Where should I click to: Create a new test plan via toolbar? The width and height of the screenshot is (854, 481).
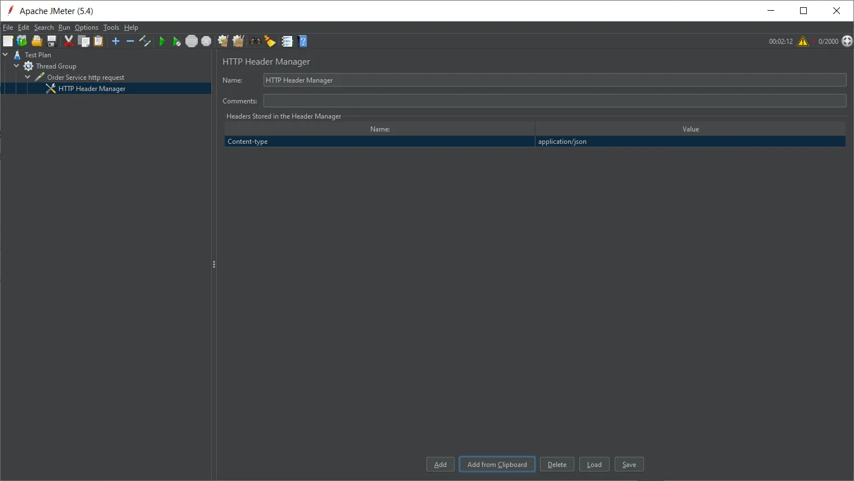click(8, 41)
